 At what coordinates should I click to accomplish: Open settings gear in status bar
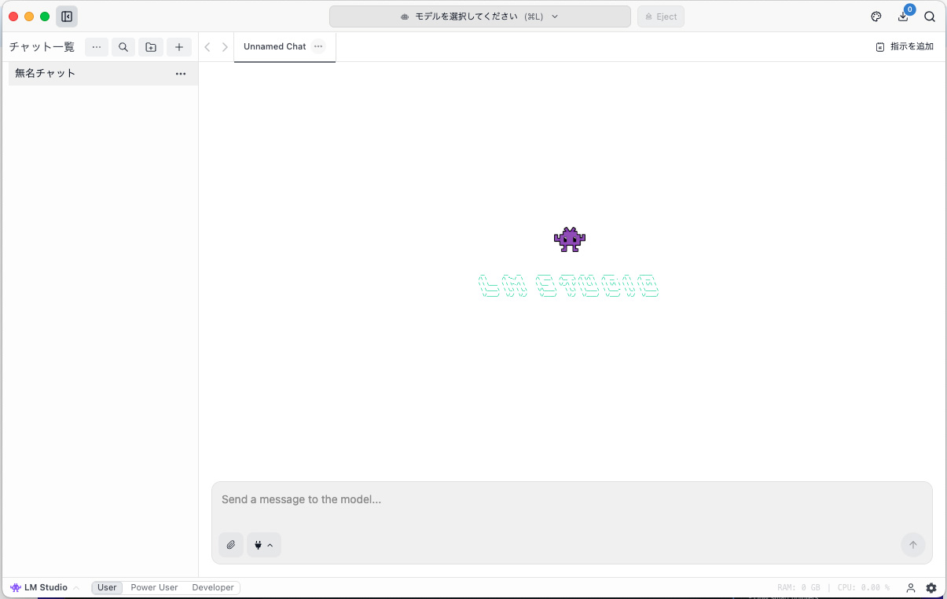coord(931,587)
